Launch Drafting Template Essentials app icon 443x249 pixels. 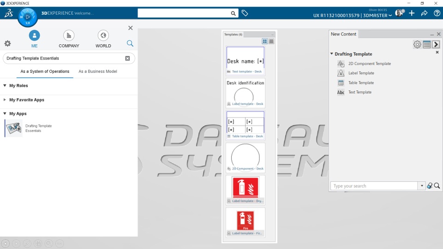tap(14, 128)
